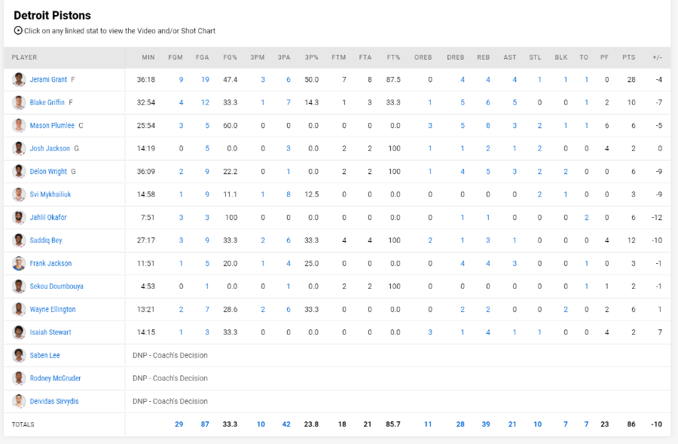The height and width of the screenshot is (444, 678).
Task: Open team total 87 field goal attempts
Action: coord(205,424)
